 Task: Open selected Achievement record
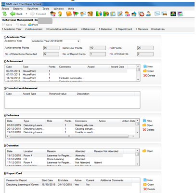148,71
